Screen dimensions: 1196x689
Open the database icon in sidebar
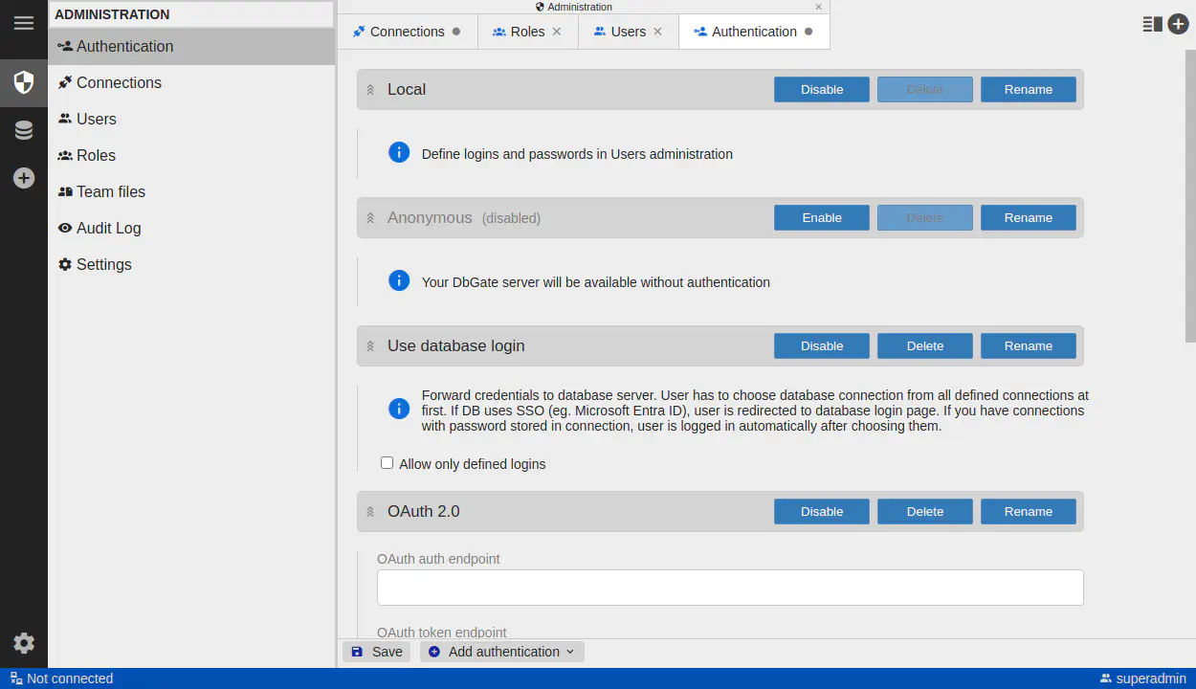coord(23,130)
